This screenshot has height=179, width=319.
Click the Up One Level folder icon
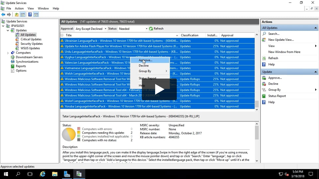pyautogui.click(x=17, y=15)
